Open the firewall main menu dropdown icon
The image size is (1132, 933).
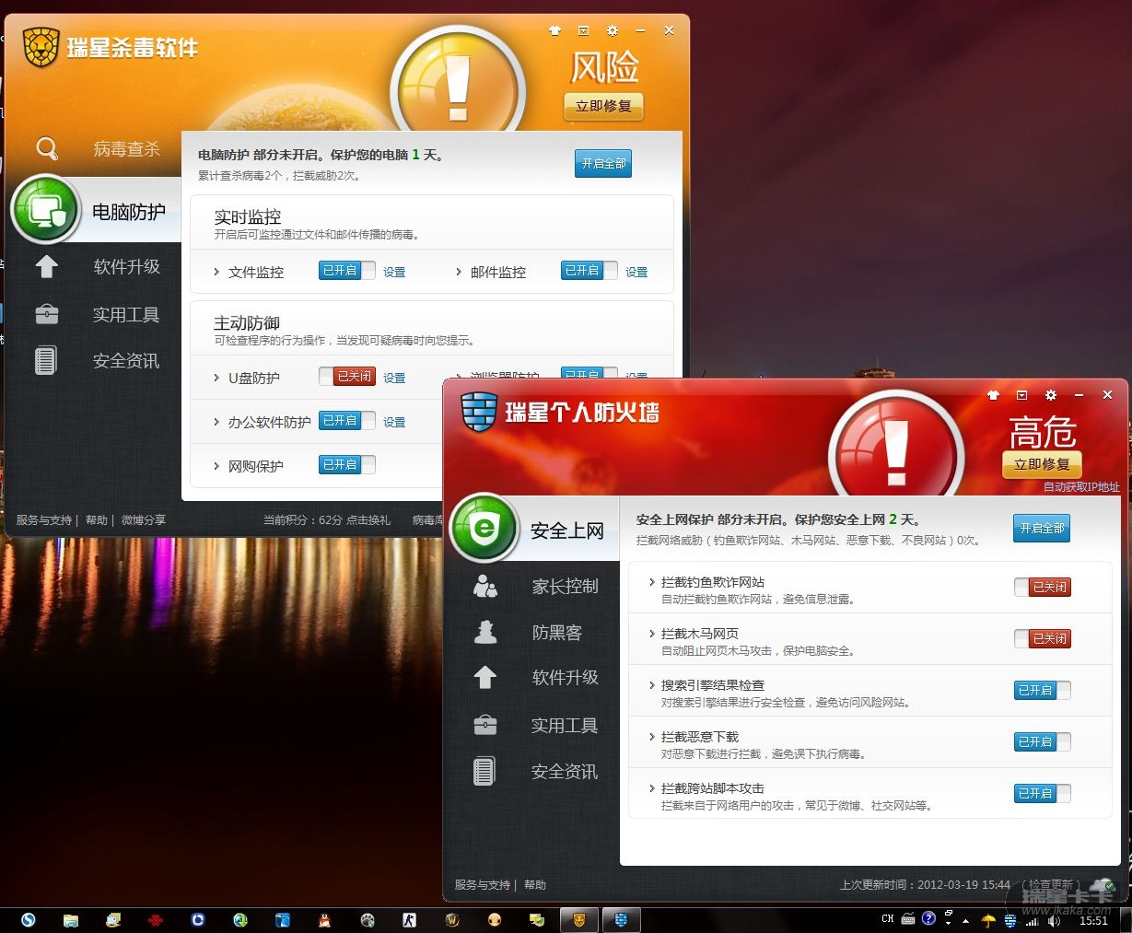[1021, 395]
